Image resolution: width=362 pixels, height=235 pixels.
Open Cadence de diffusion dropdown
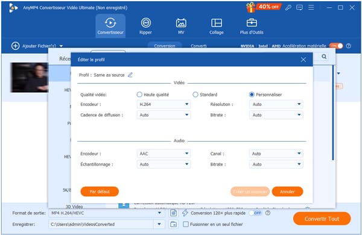[x=164, y=115]
